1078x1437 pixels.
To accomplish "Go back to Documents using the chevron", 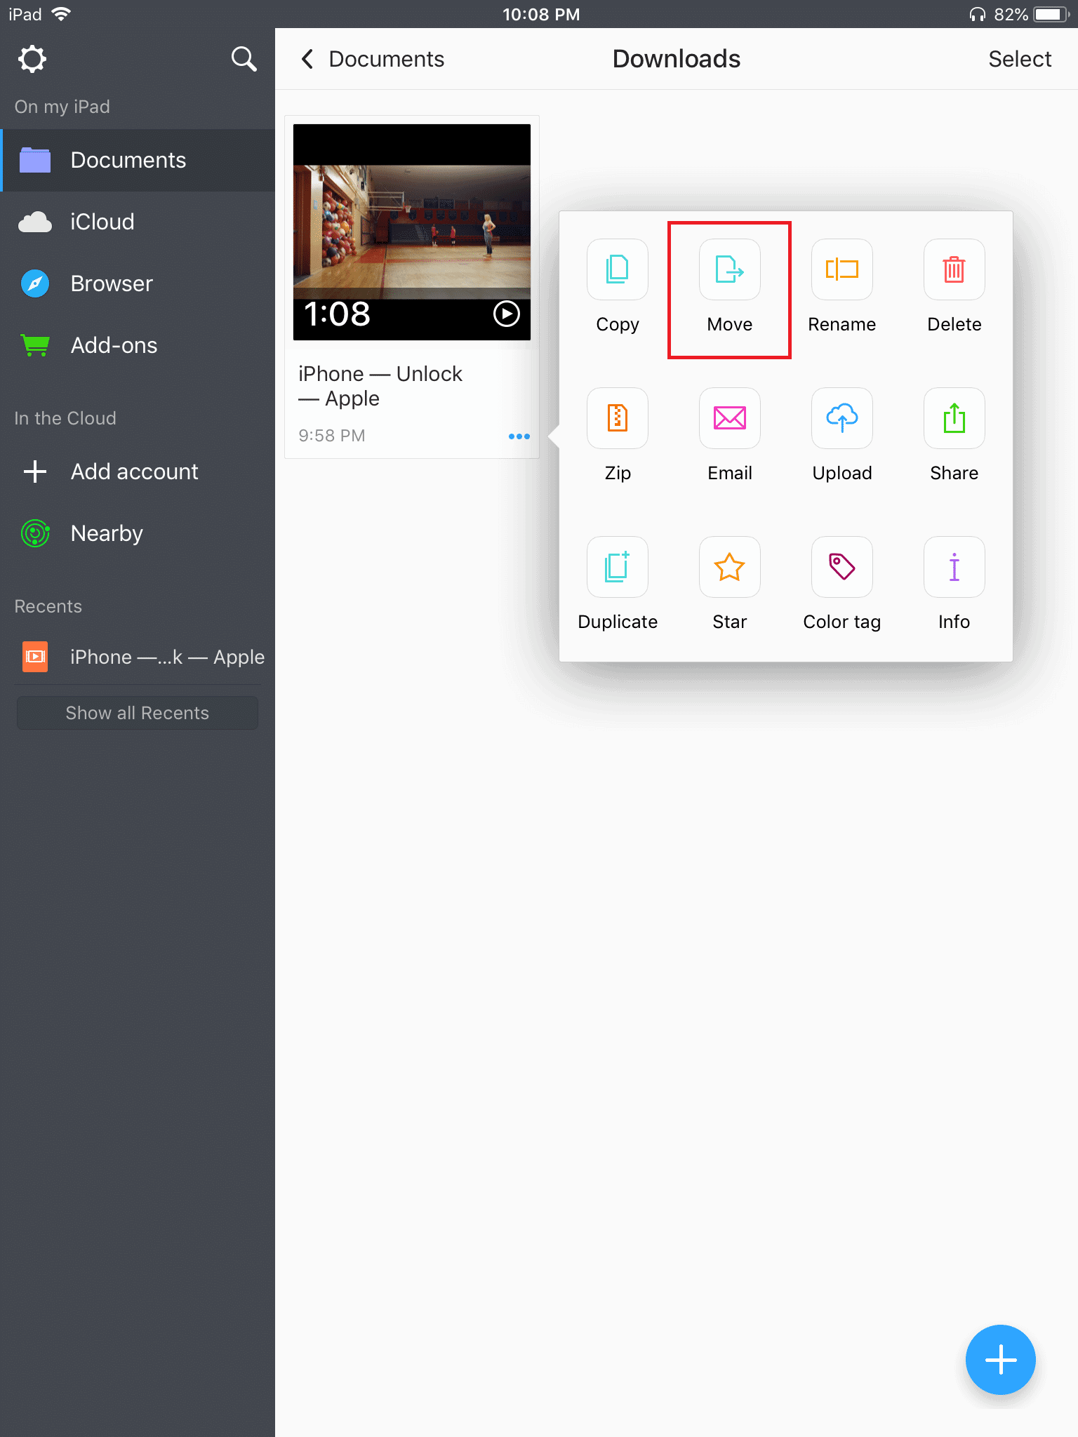I will click(307, 59).
